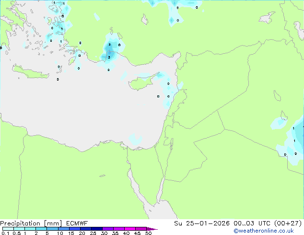Click the legend swatch between 20 and 25
The height and width of the screenshot is (235, 304).
[x=85, y=229]
